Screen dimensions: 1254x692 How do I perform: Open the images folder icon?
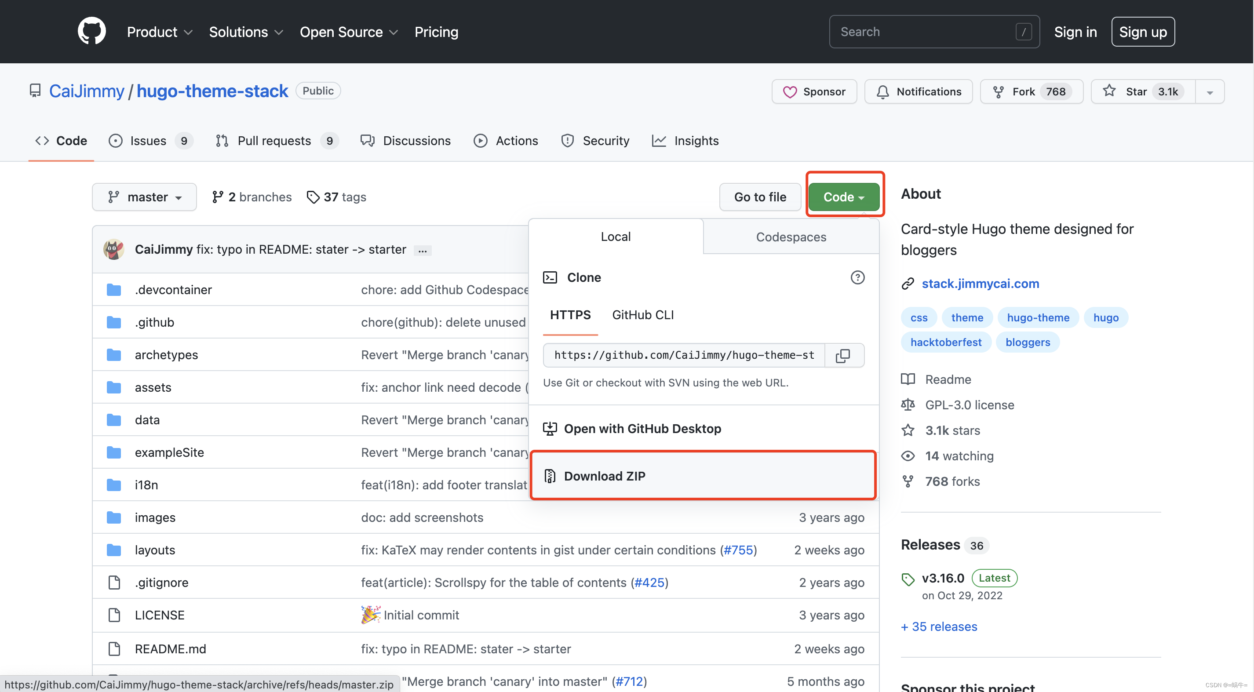tap(114, 518)
